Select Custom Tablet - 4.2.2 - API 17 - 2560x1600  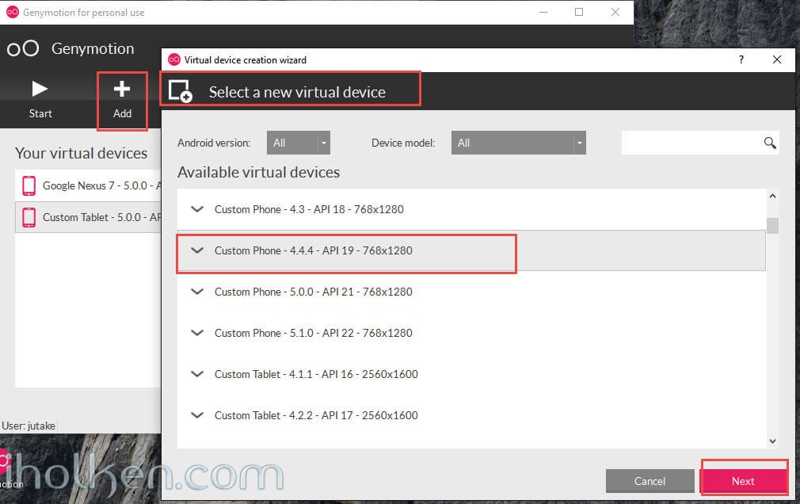pos(471,416)
